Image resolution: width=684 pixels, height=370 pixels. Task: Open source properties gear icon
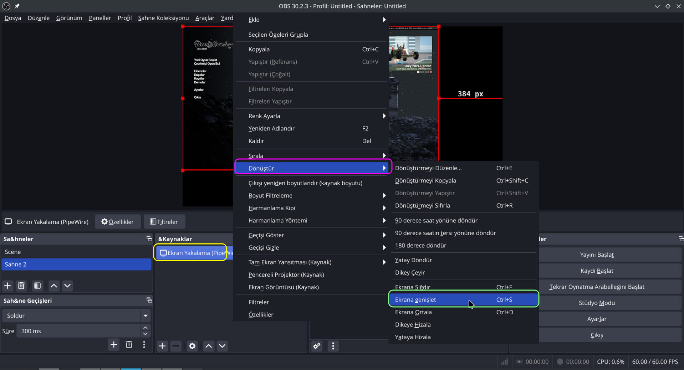point(192,346)
